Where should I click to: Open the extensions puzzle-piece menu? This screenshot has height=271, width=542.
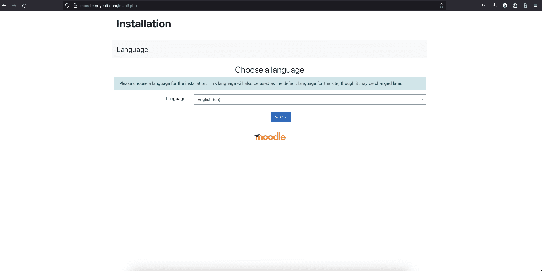click(515, 6)
